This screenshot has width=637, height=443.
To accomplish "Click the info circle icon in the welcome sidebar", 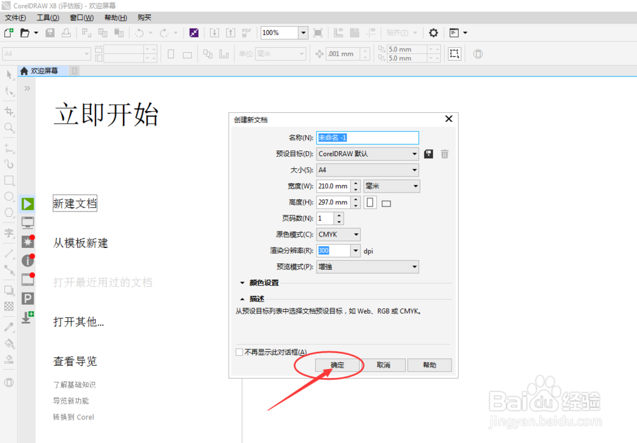I will point(27,261).
